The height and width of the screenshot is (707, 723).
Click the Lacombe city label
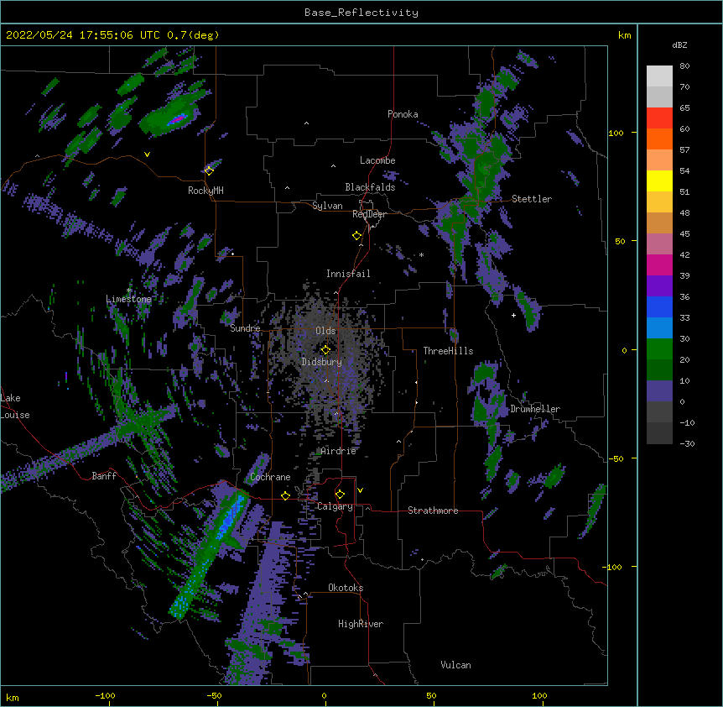tap(377, 160)
